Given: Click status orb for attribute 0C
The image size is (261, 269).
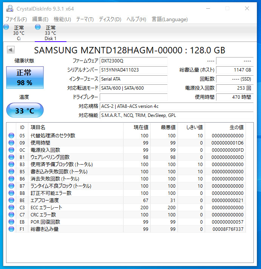Looking at the screenshot, I should pyautogui.click(x=11, y=150).
